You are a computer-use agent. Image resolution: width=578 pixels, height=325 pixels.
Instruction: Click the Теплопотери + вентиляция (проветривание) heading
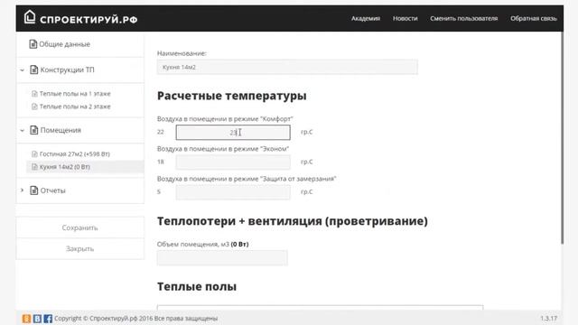(293, 221)
